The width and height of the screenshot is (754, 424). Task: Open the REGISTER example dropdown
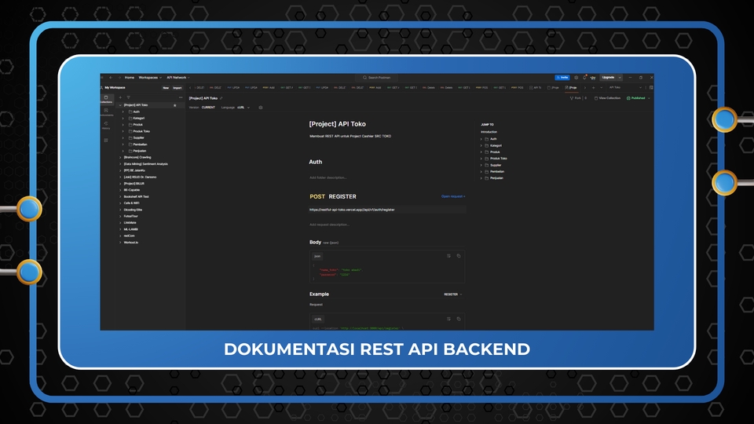pyautogui.click(x=453, y=294)
